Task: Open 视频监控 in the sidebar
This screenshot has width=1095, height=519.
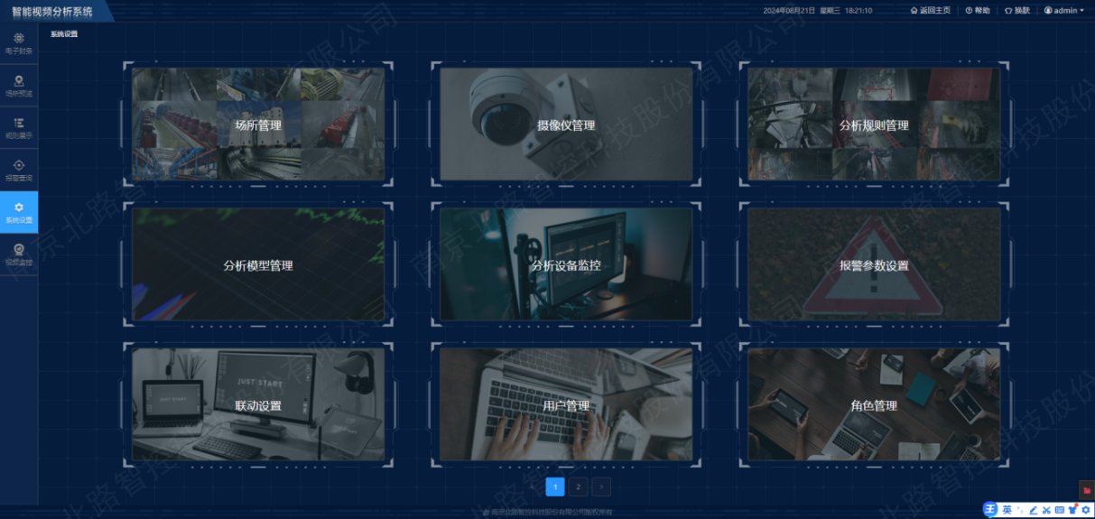Action: click(19, 254)
